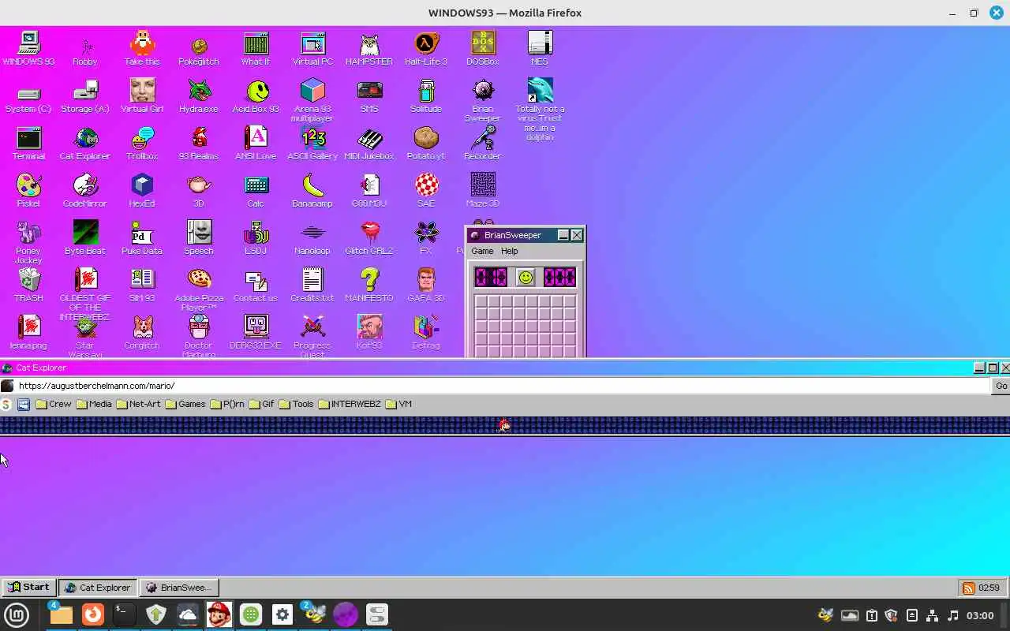Click the BrianSweeper smiley reset button
The height and width of the screenshot is (631, 1010).
pyautogui.click(x=526, y=277)
